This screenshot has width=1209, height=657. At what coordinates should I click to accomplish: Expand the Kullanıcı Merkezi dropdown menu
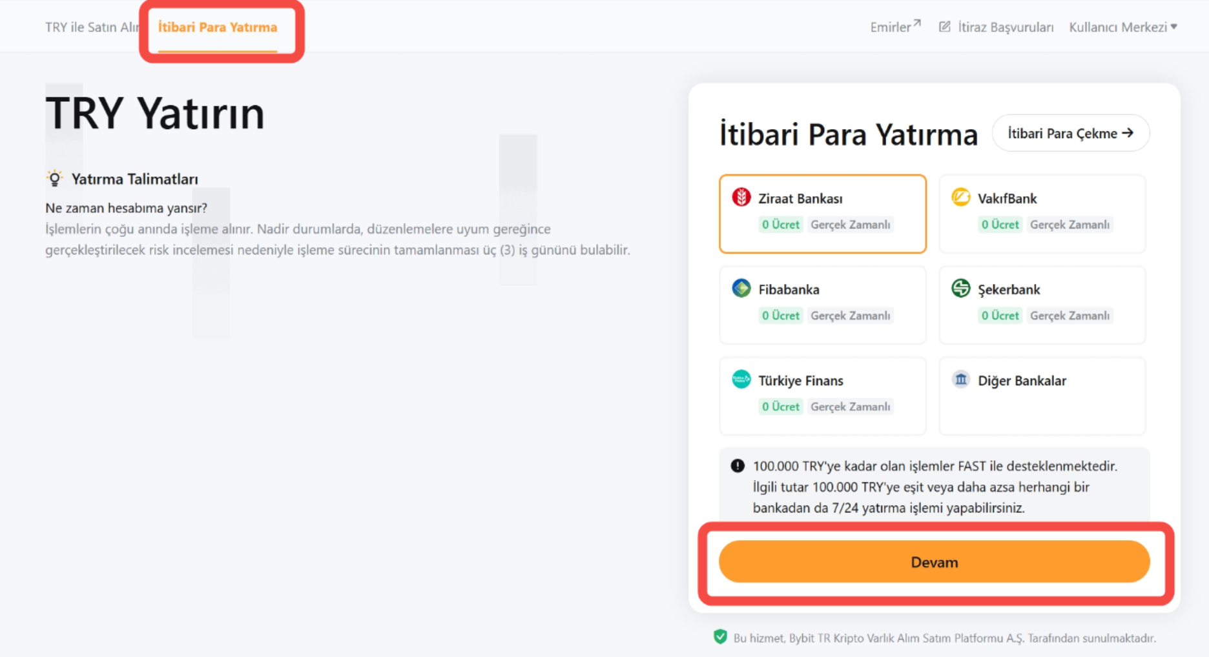tap(1123, 27)
